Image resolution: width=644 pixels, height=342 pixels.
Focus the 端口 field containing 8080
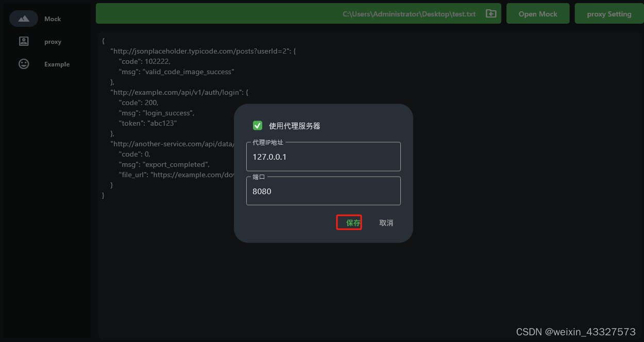[x=324, y=191]
